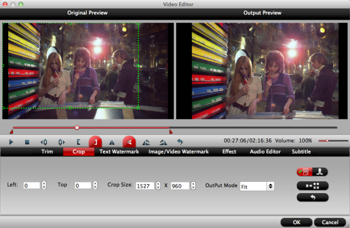This screenshot has height=228, width=350.
Task: Click the Play button
Action: (11, 142)
